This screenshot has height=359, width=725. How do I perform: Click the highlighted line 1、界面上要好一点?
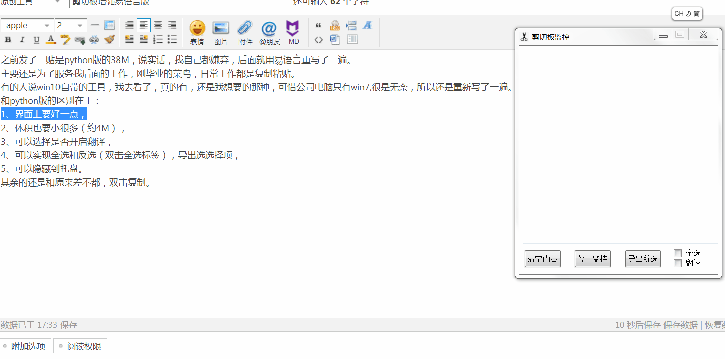coord(43,114)
